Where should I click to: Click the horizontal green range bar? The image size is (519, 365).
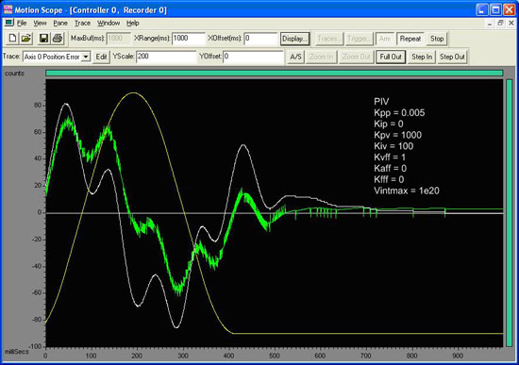click(274, 73)
